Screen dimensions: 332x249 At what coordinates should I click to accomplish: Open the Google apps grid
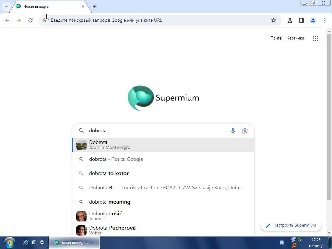[315, 38]
